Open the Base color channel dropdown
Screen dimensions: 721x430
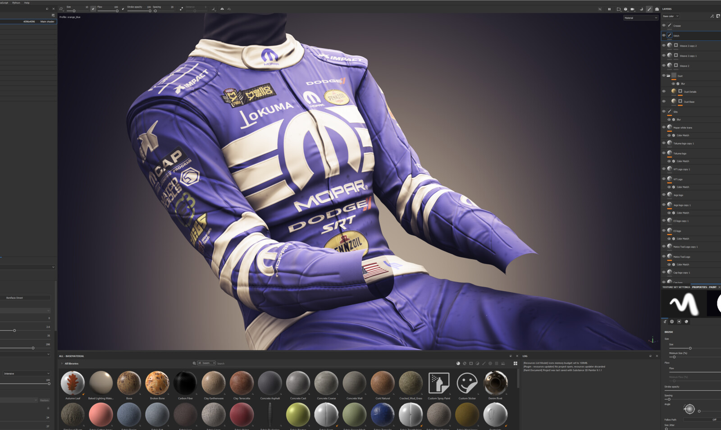(x=671, y=16)
